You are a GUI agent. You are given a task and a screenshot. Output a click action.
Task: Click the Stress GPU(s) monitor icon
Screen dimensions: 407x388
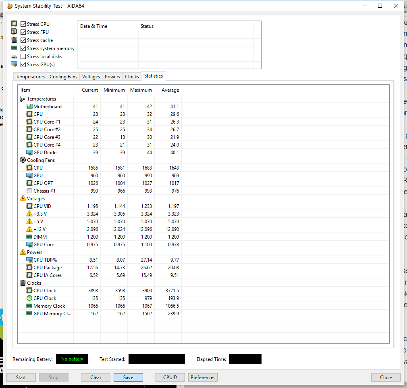14,64
